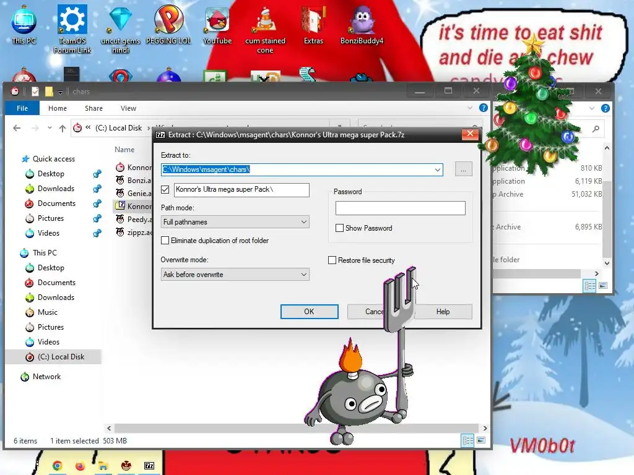Click (C:) Local Disk breadcrumb in address bar
The image size is (634, 475).
click(x=118, y=128)
